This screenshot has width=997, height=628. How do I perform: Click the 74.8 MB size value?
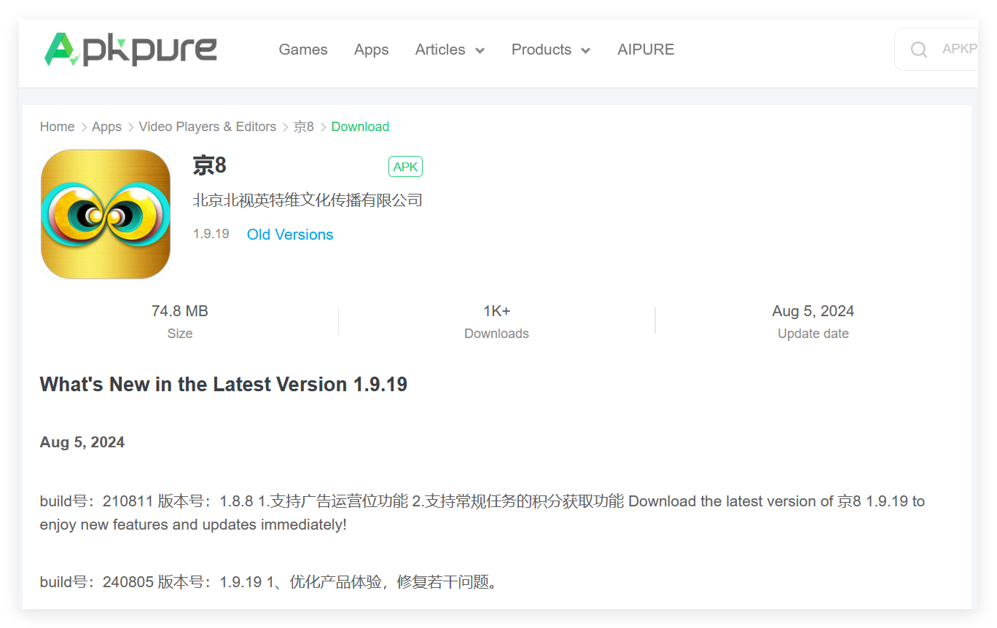180,311
